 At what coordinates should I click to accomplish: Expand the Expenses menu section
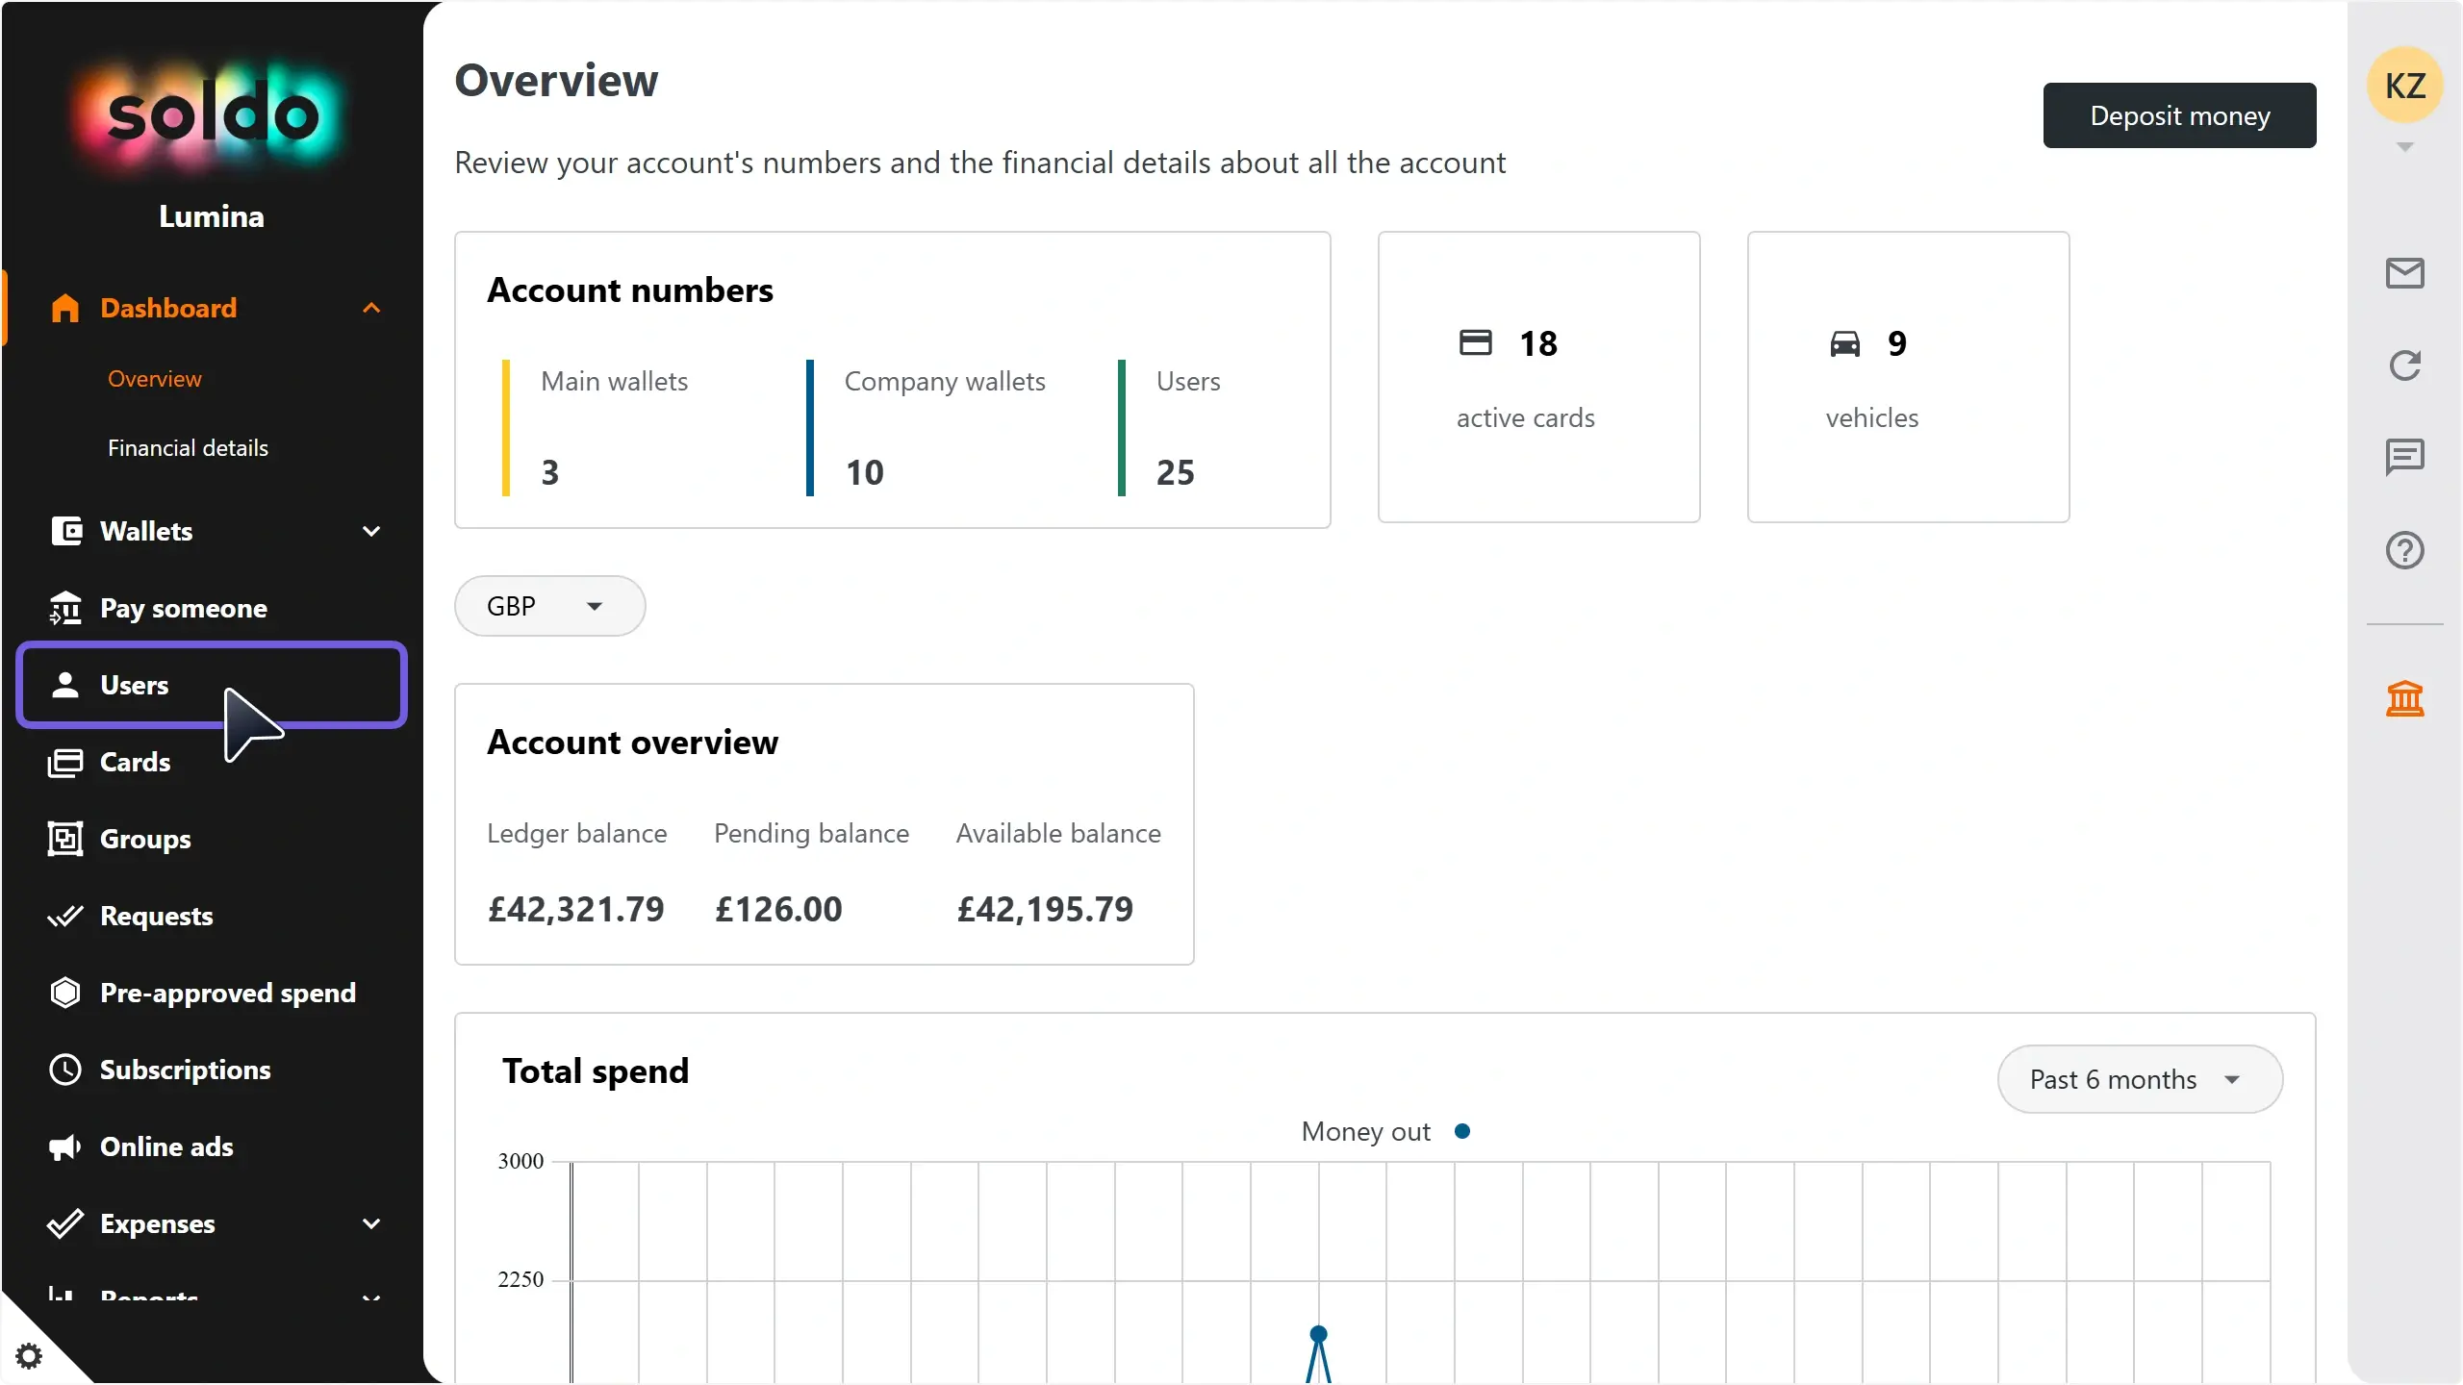(371, 1223)
